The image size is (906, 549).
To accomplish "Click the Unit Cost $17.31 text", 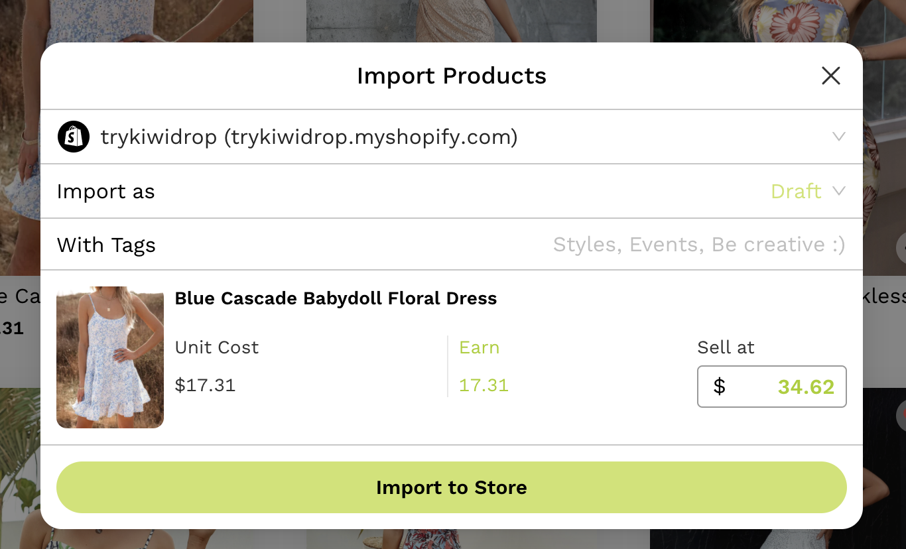I will click(206, 385).
